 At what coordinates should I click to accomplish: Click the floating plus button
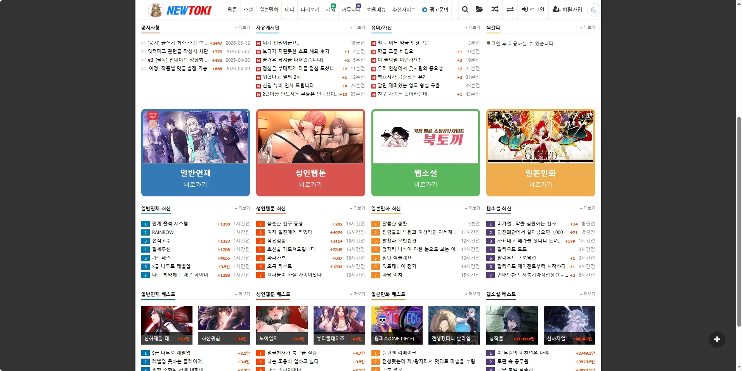717,340
